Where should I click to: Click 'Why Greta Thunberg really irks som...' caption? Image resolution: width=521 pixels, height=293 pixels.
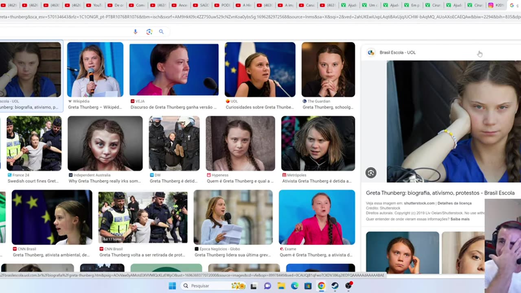pos(105,181)
